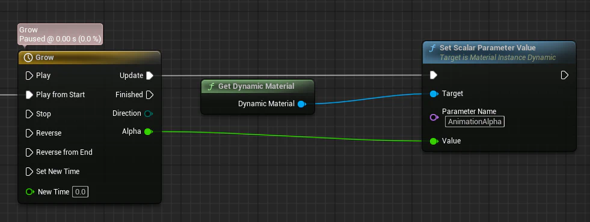Click the Play execution input pin
The image size is (590, 222).
click(x=29, y=76)
